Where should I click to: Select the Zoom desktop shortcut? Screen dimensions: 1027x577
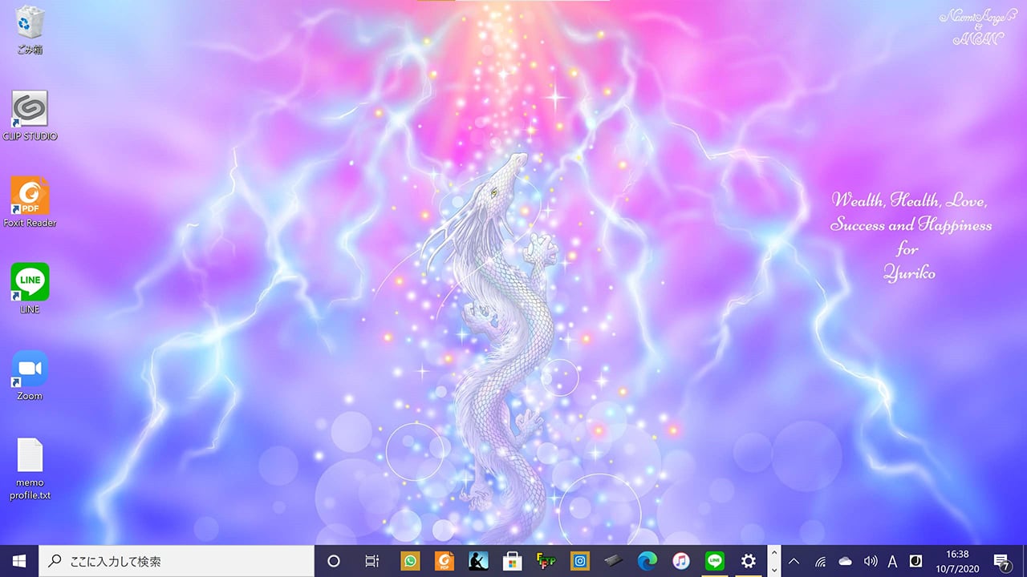pyautogui.click(x=30, y=375)
